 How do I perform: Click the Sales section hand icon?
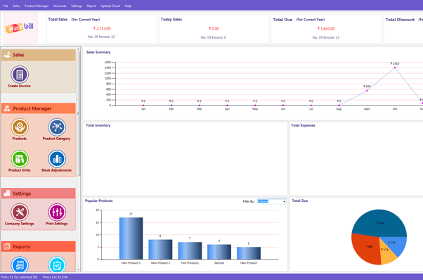(x=7, y=55)
